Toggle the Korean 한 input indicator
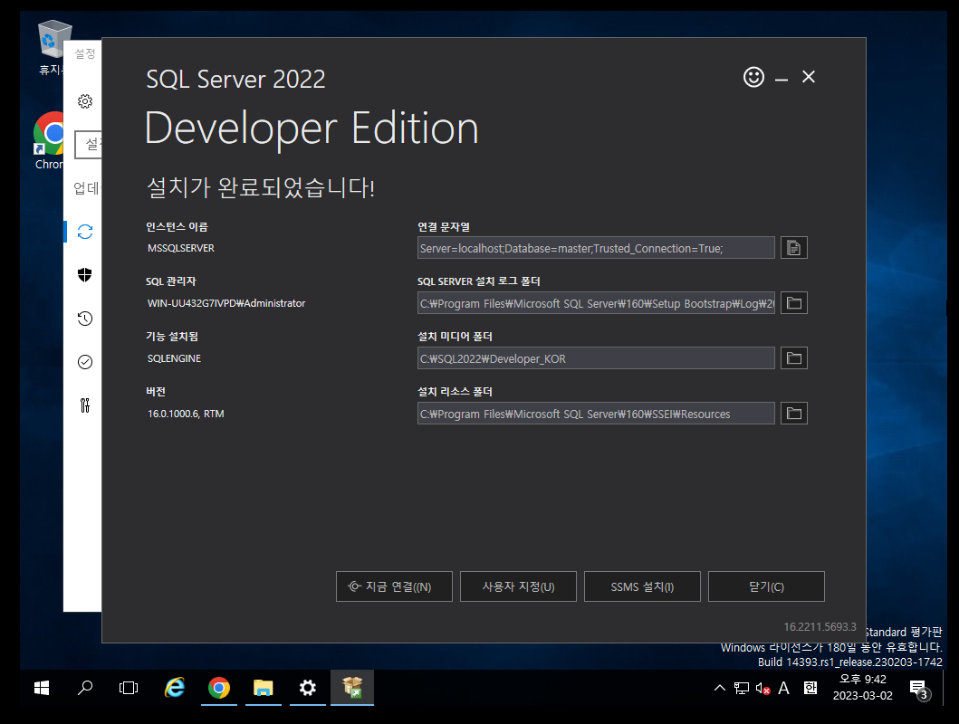The width and height of the screenshot is (959, 724). point(810,689)
